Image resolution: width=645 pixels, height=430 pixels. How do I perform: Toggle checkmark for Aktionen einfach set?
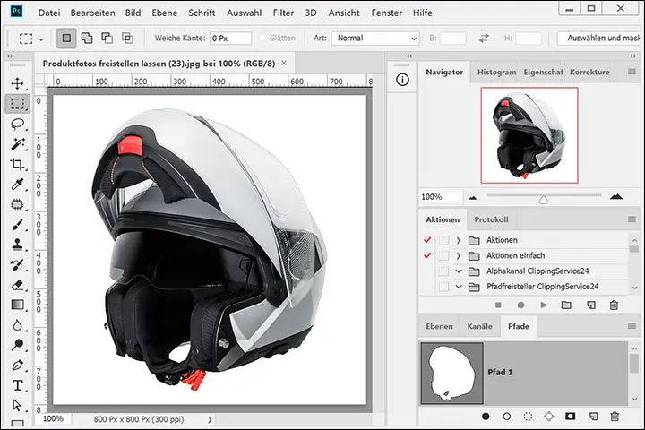coord(426,255)
